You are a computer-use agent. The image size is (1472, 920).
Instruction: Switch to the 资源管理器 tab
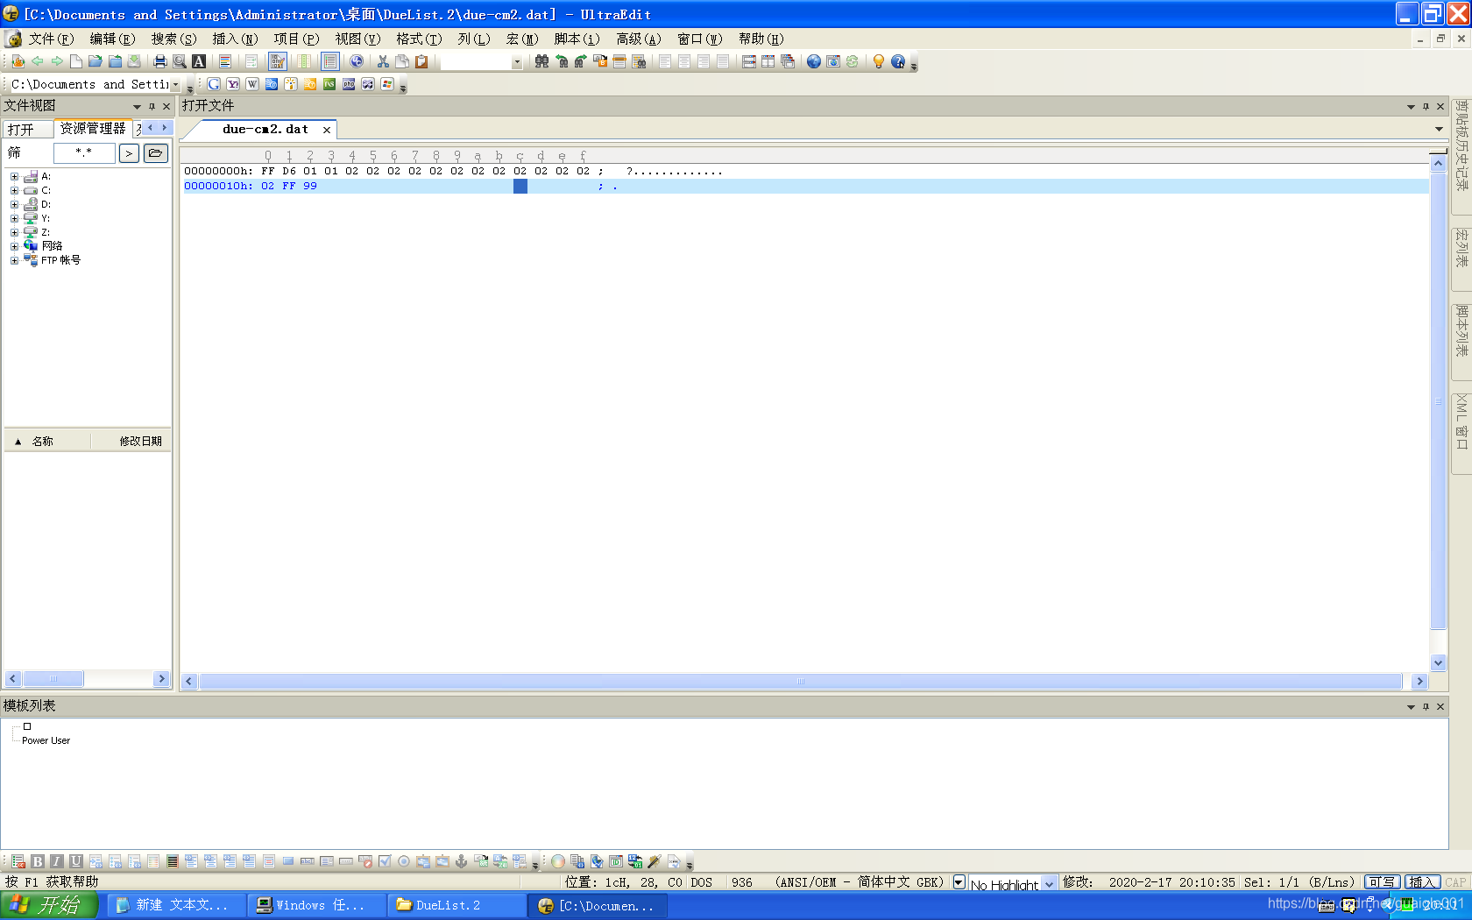point(93,128)
